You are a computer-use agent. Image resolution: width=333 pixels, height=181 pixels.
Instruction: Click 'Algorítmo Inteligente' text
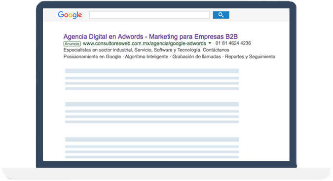click(147, 57)
